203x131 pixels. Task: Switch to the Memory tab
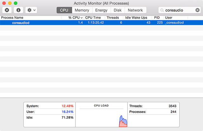[x=82, y=10]
